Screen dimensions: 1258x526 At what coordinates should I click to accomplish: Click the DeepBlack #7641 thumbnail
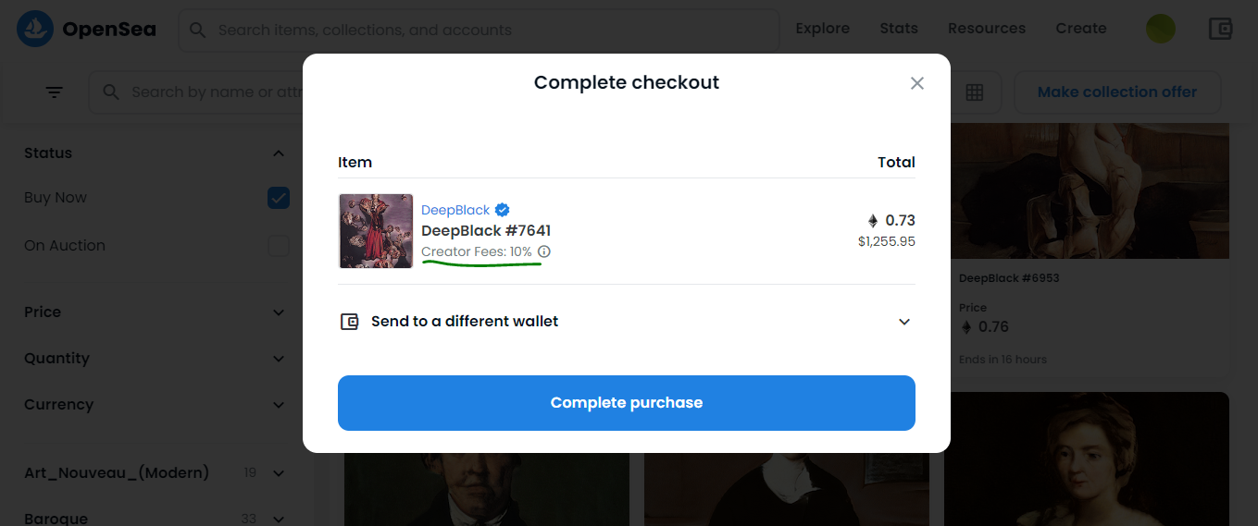tap(376, 231)
